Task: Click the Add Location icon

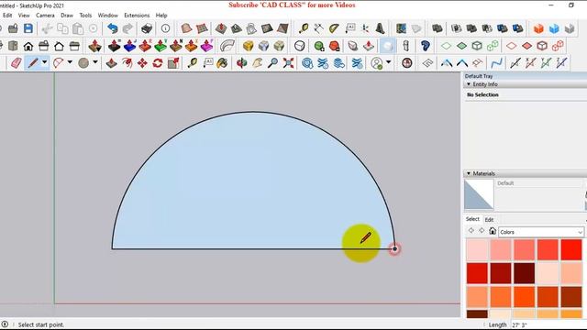Action: click(401, 28)
